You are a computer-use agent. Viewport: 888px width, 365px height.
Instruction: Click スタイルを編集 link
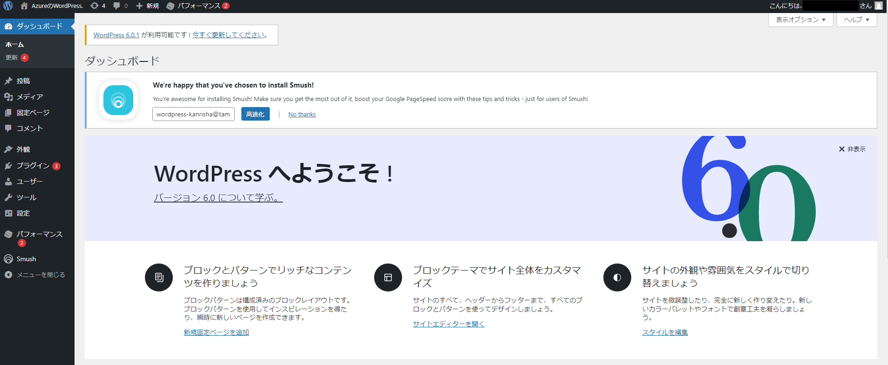665,332
